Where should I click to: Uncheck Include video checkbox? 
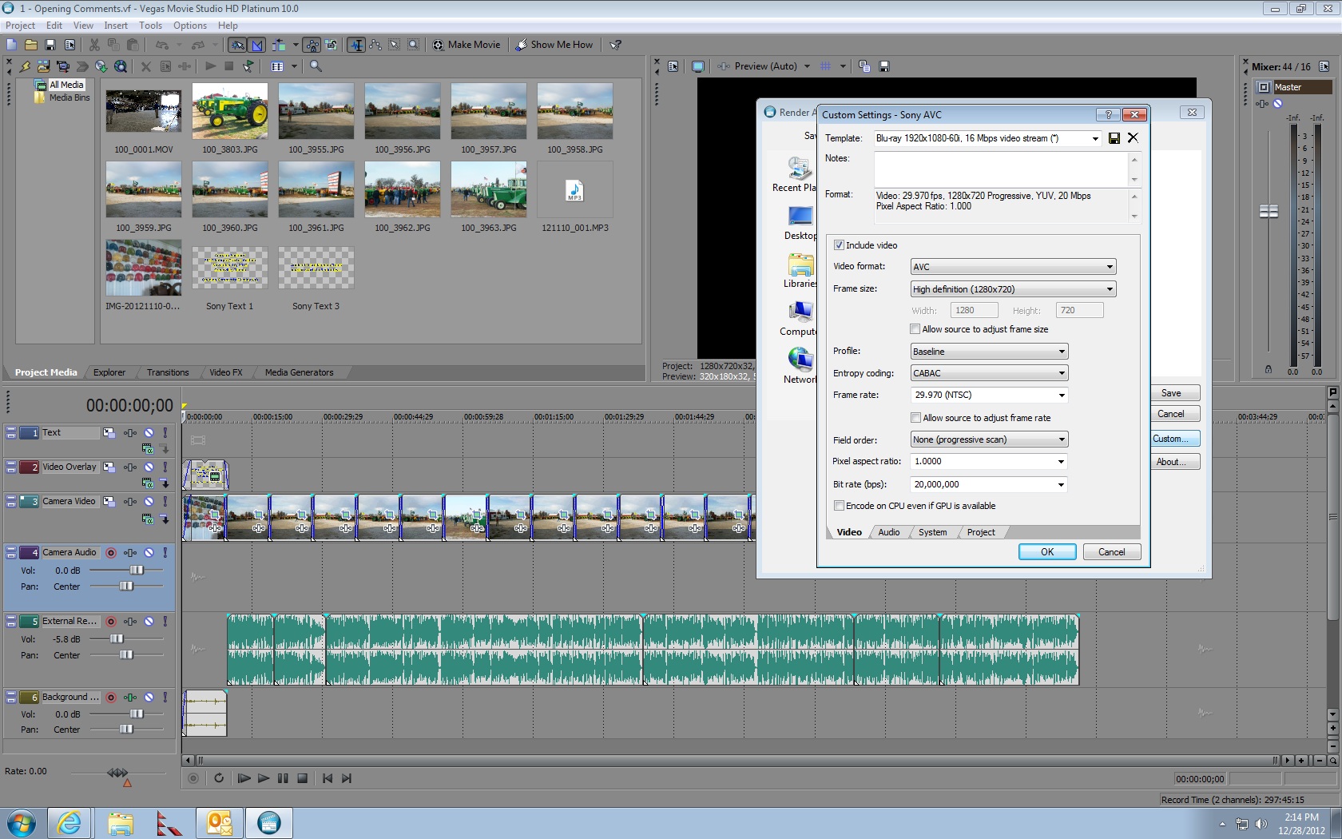[x=839, y=245]
